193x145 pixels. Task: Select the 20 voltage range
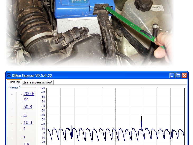coord(25,115)
